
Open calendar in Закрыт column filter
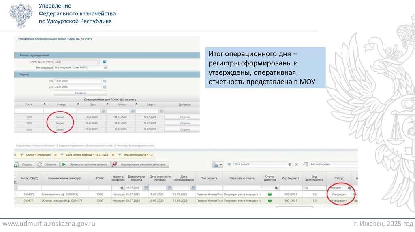coord(162,111)
